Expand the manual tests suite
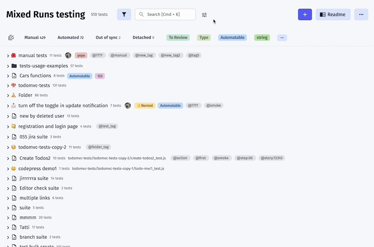Image resolution: width=374 pixels, height=247 pixels. 8,56
